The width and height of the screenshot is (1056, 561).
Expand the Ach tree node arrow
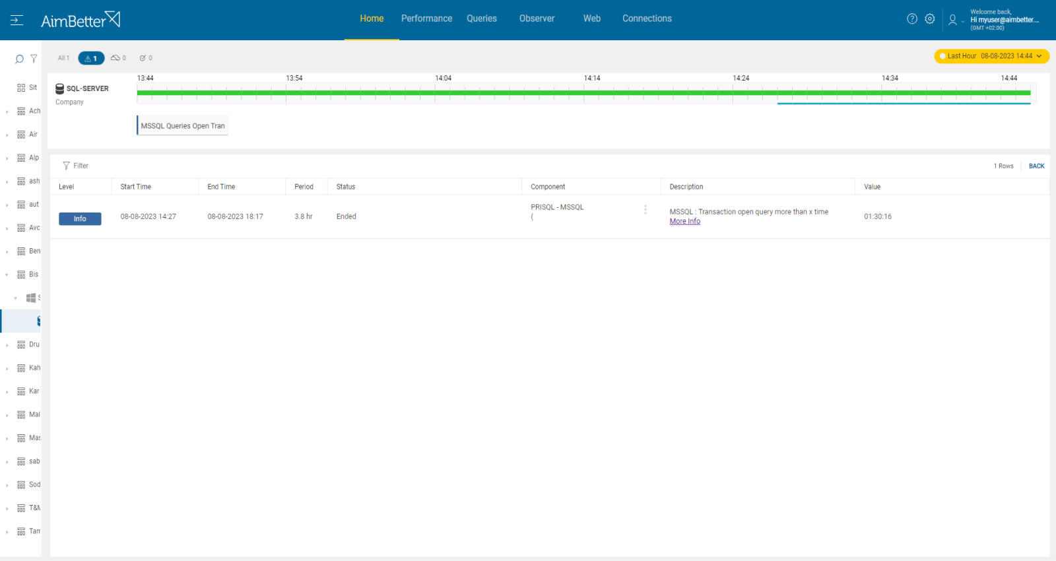[7, 112]
